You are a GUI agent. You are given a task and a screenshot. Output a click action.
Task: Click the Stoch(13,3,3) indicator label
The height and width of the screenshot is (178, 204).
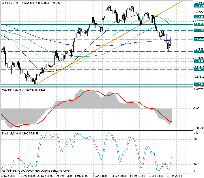[11, 134]
